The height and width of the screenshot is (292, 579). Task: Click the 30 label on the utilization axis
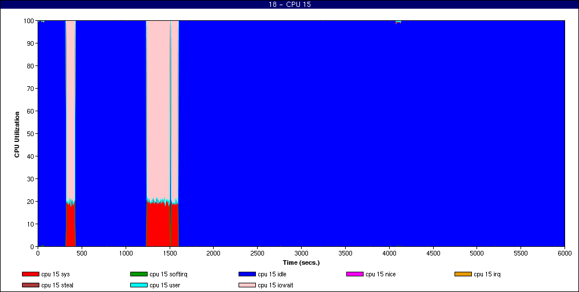31,178
